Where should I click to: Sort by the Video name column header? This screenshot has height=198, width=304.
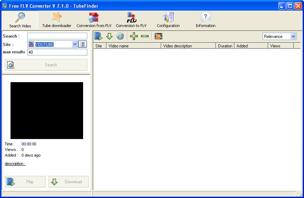point(134,46)
